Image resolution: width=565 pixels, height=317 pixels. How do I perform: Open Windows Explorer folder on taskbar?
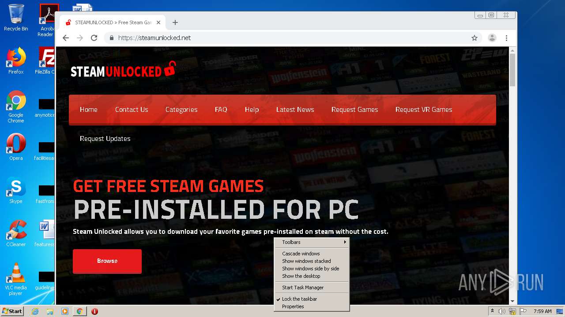50,311
